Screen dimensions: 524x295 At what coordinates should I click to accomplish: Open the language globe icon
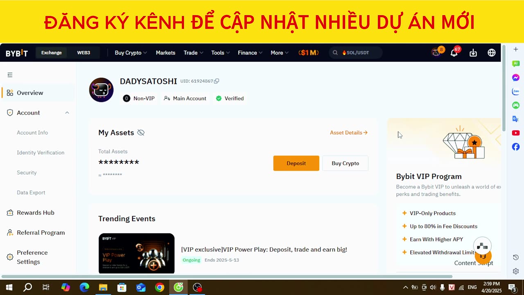(492, 52)
